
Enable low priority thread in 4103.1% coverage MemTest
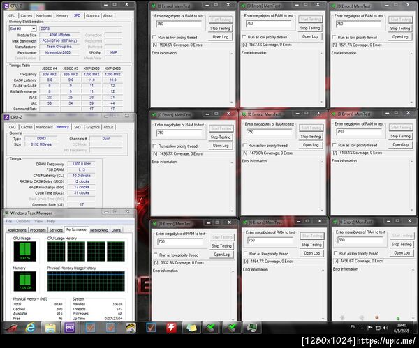tap(335, 145)
